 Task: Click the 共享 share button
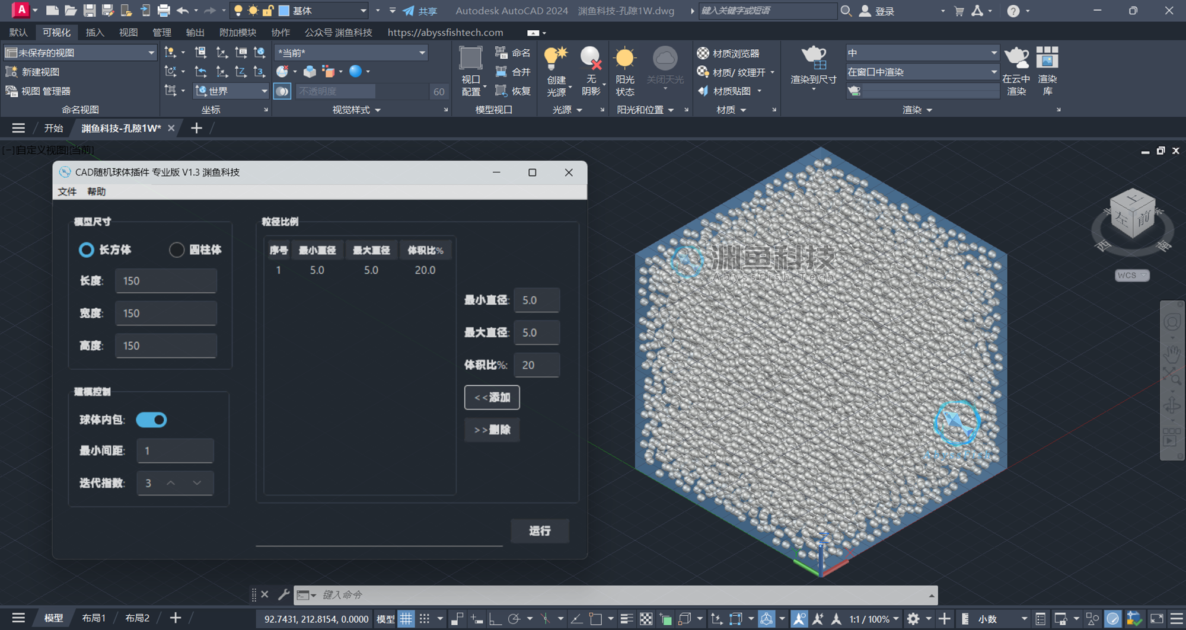420,11
